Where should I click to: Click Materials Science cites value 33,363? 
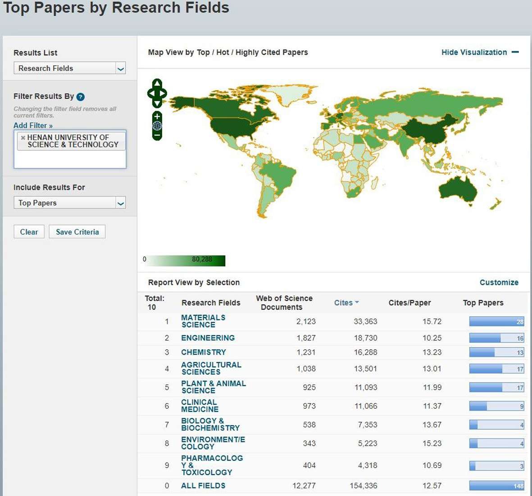[365, 321]
